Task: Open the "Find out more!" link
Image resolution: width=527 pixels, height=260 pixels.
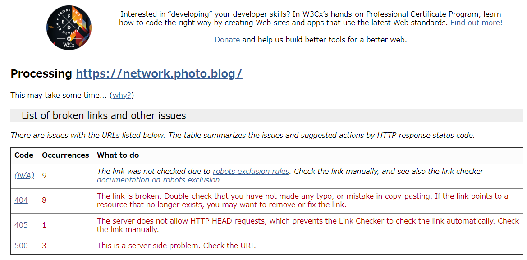Action: pos(476,23)
